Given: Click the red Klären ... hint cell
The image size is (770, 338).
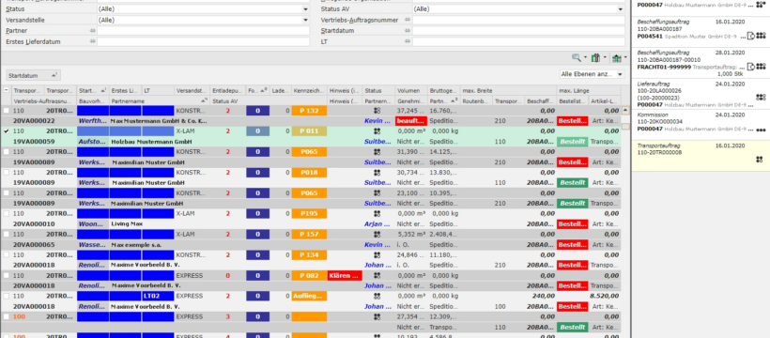Looking at the screenshot, I should pos(345,276).
